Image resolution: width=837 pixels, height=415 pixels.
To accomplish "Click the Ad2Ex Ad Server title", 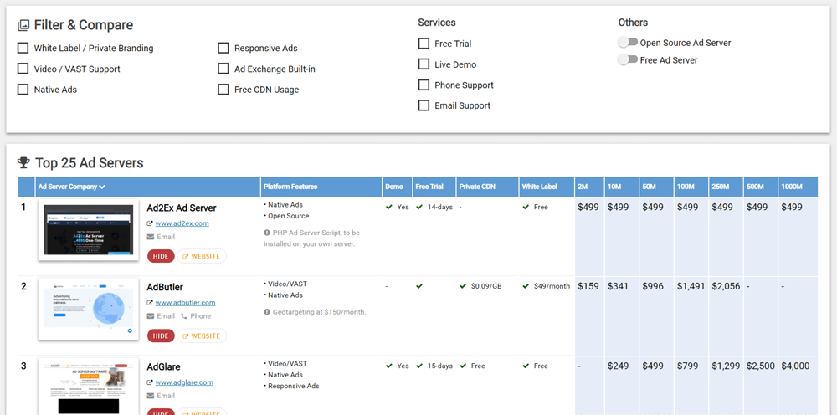I will click(x=182, y=208).
